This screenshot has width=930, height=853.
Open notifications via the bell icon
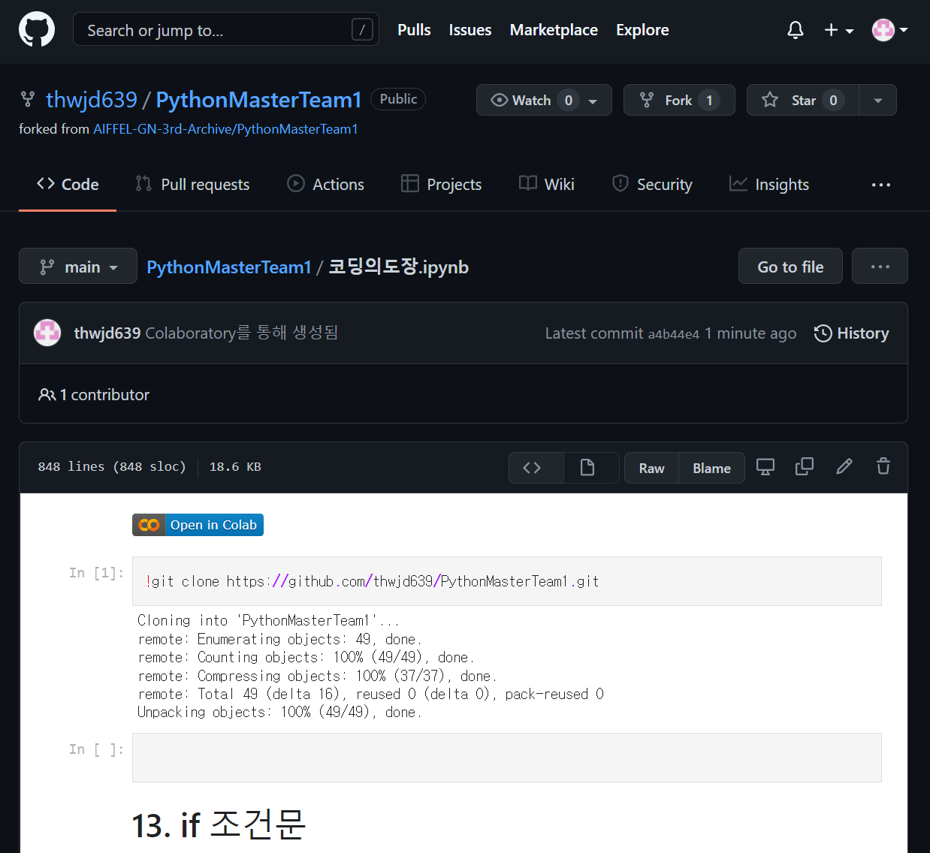(x=796, y=30)
